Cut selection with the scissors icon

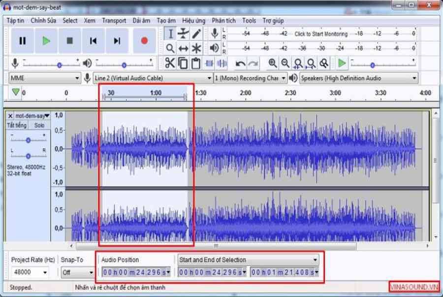[x=170, y=64]
